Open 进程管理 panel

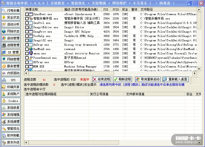11,45
